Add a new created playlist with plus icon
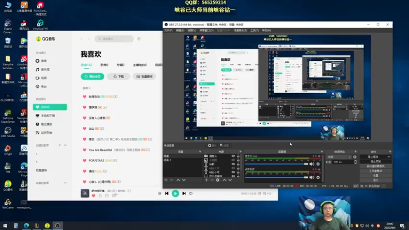This screenshot has height=230, width=409. [x=60, y=145]
